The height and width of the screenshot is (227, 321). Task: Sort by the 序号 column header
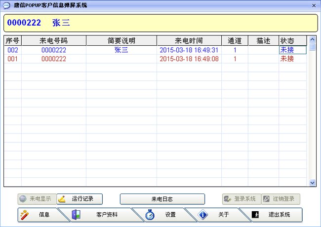13,40
